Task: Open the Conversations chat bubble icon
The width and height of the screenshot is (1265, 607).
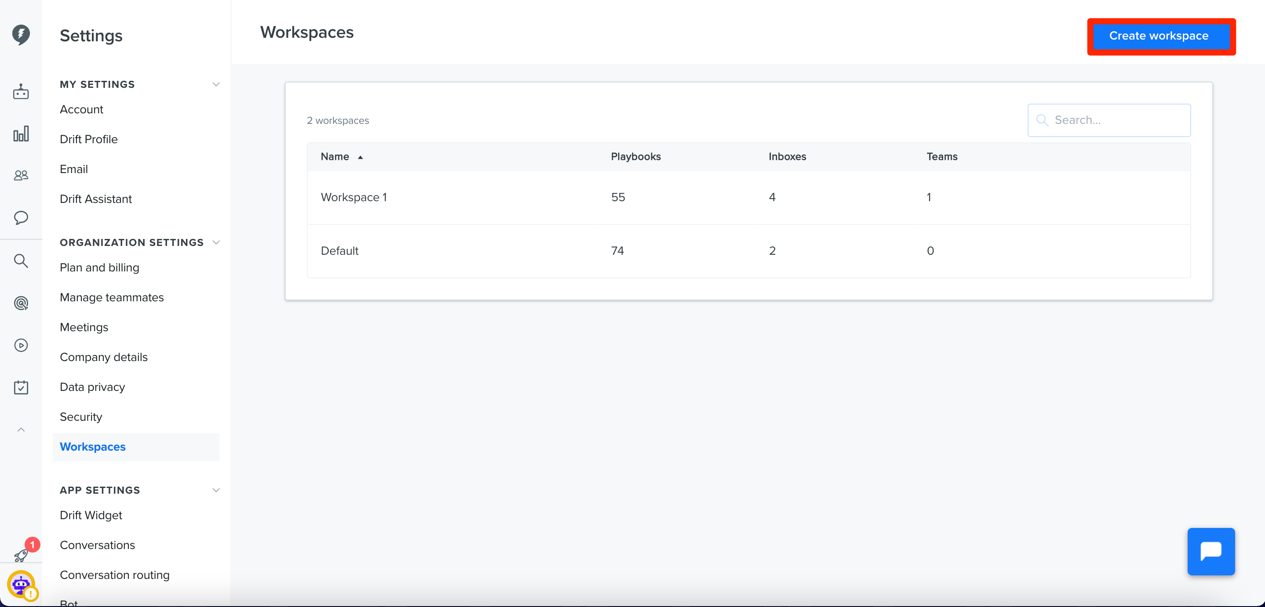Action: 21,217
